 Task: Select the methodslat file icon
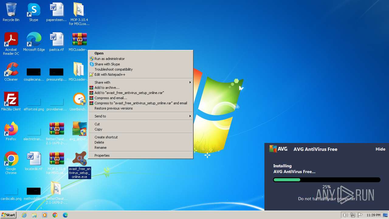(34, 194)
